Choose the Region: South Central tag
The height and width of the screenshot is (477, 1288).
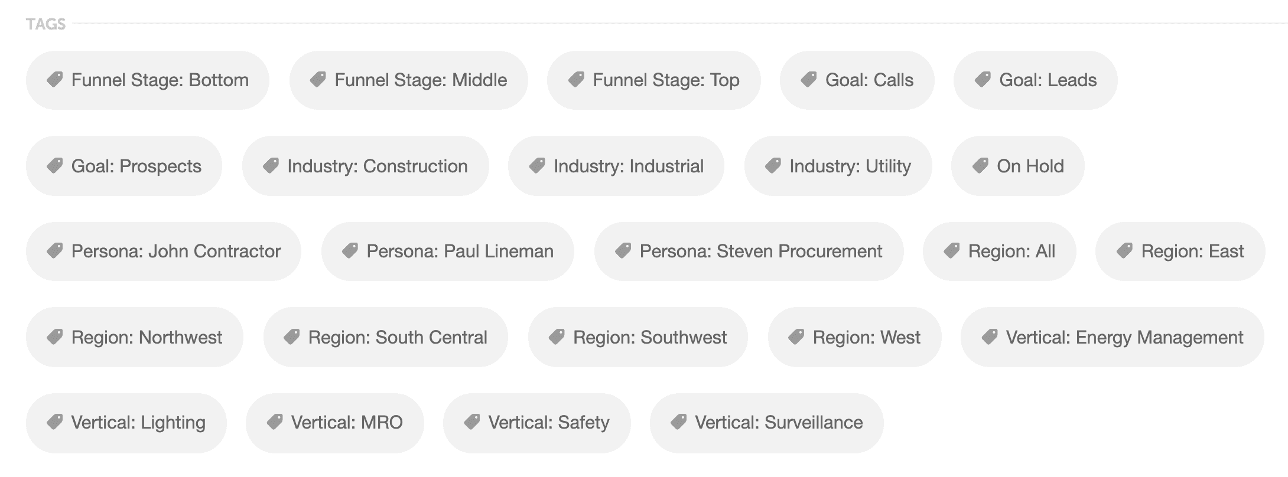tap(385, 337)
